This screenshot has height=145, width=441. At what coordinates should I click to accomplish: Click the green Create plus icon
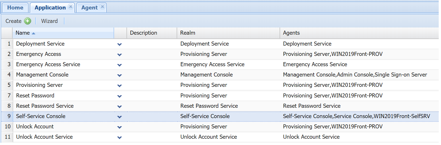click(x=28, y=21)
